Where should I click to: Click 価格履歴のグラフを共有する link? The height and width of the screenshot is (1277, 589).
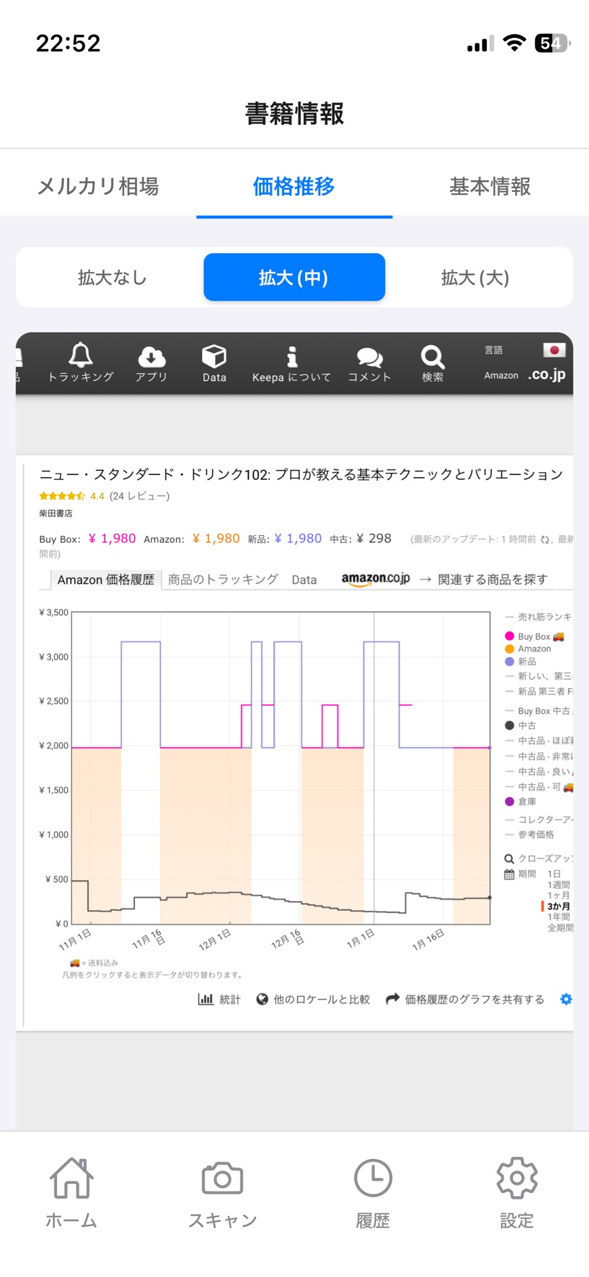click(474, 999)
